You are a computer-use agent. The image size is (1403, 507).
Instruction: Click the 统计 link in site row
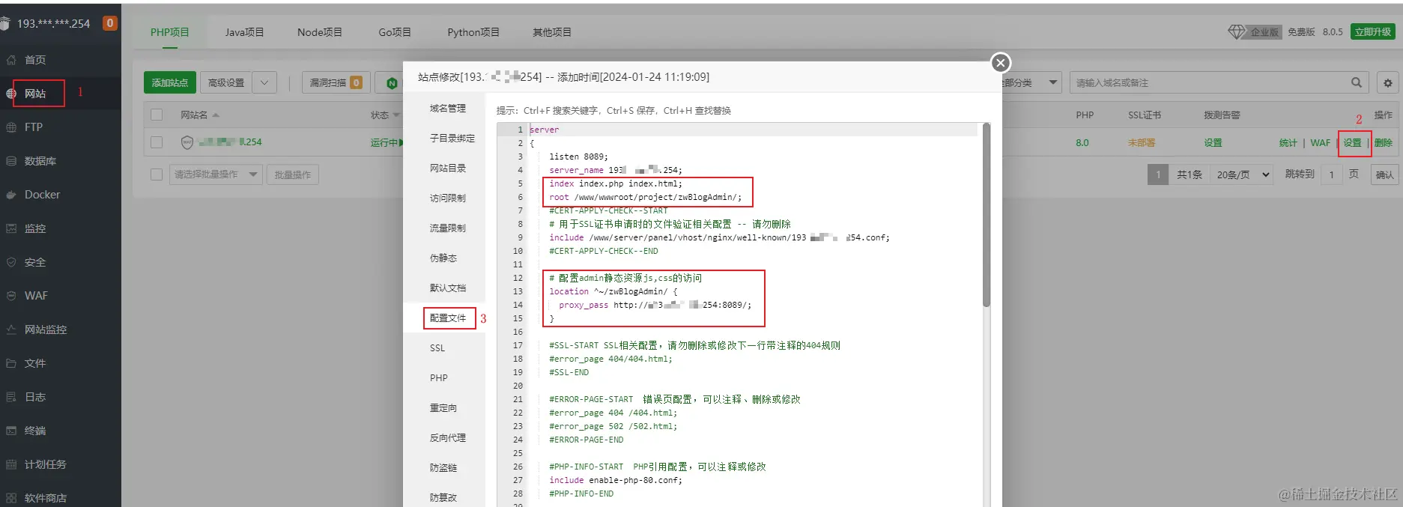pyautogui.click(x=1288, y=142)
